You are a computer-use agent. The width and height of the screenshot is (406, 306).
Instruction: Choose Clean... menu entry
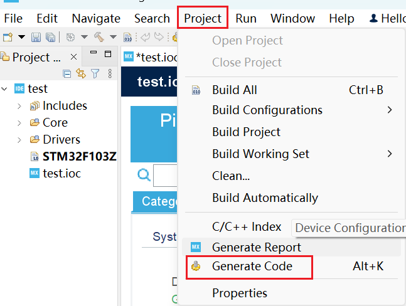click(231, 176)
